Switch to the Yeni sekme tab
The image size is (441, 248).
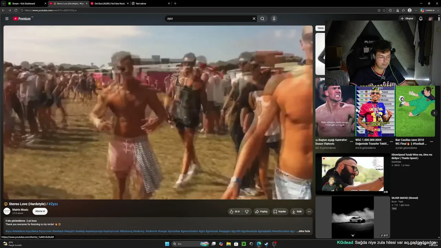coord(151,3)
